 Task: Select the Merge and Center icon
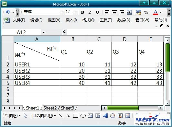pos(129,12)
